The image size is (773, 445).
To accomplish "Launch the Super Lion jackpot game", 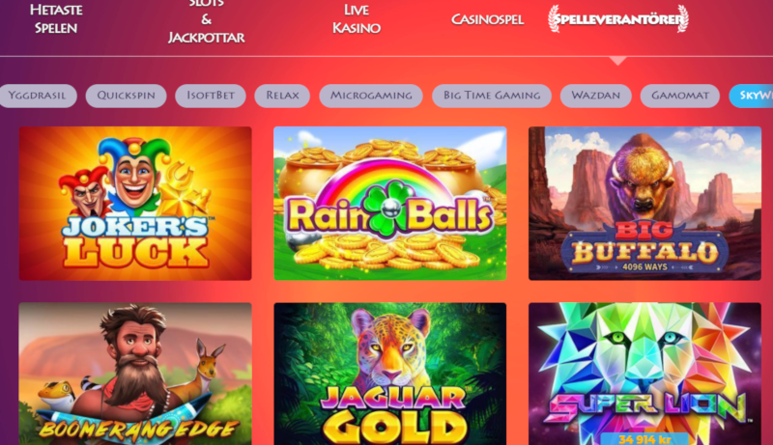I will 644,374.
